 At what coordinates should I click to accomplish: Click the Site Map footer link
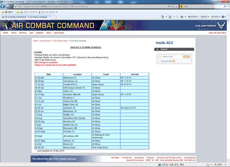[115, 158]
